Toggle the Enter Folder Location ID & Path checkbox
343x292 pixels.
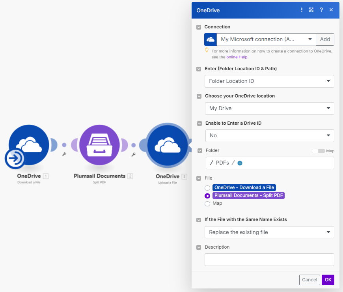click(x=199, y=69)
